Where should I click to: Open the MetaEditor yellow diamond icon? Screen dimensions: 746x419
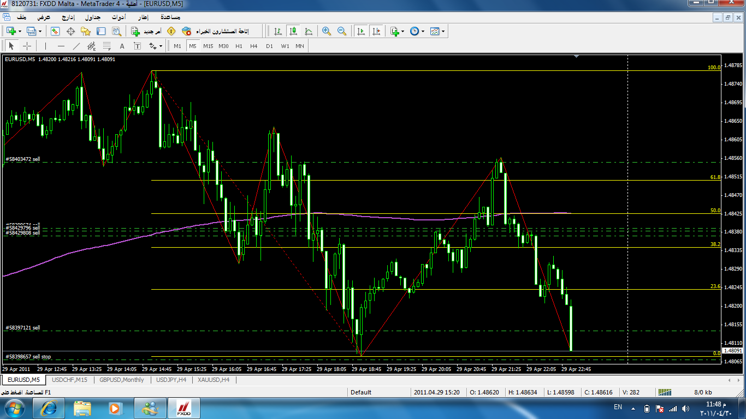pos(171,32)
